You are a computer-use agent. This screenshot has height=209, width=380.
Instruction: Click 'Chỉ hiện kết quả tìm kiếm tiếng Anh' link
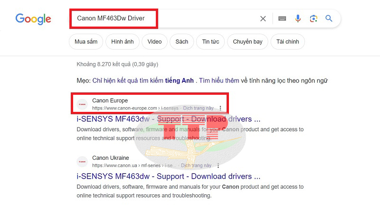[x=143, y=81]
